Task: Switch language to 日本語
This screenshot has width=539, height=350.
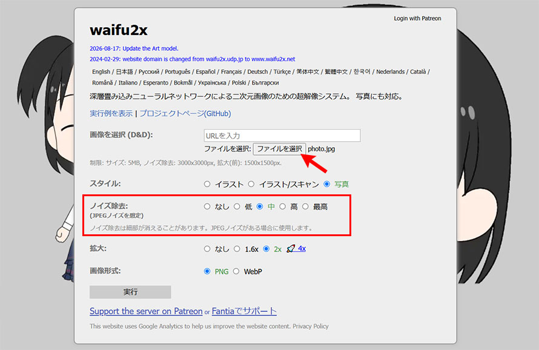Action: tap(124, 71)
